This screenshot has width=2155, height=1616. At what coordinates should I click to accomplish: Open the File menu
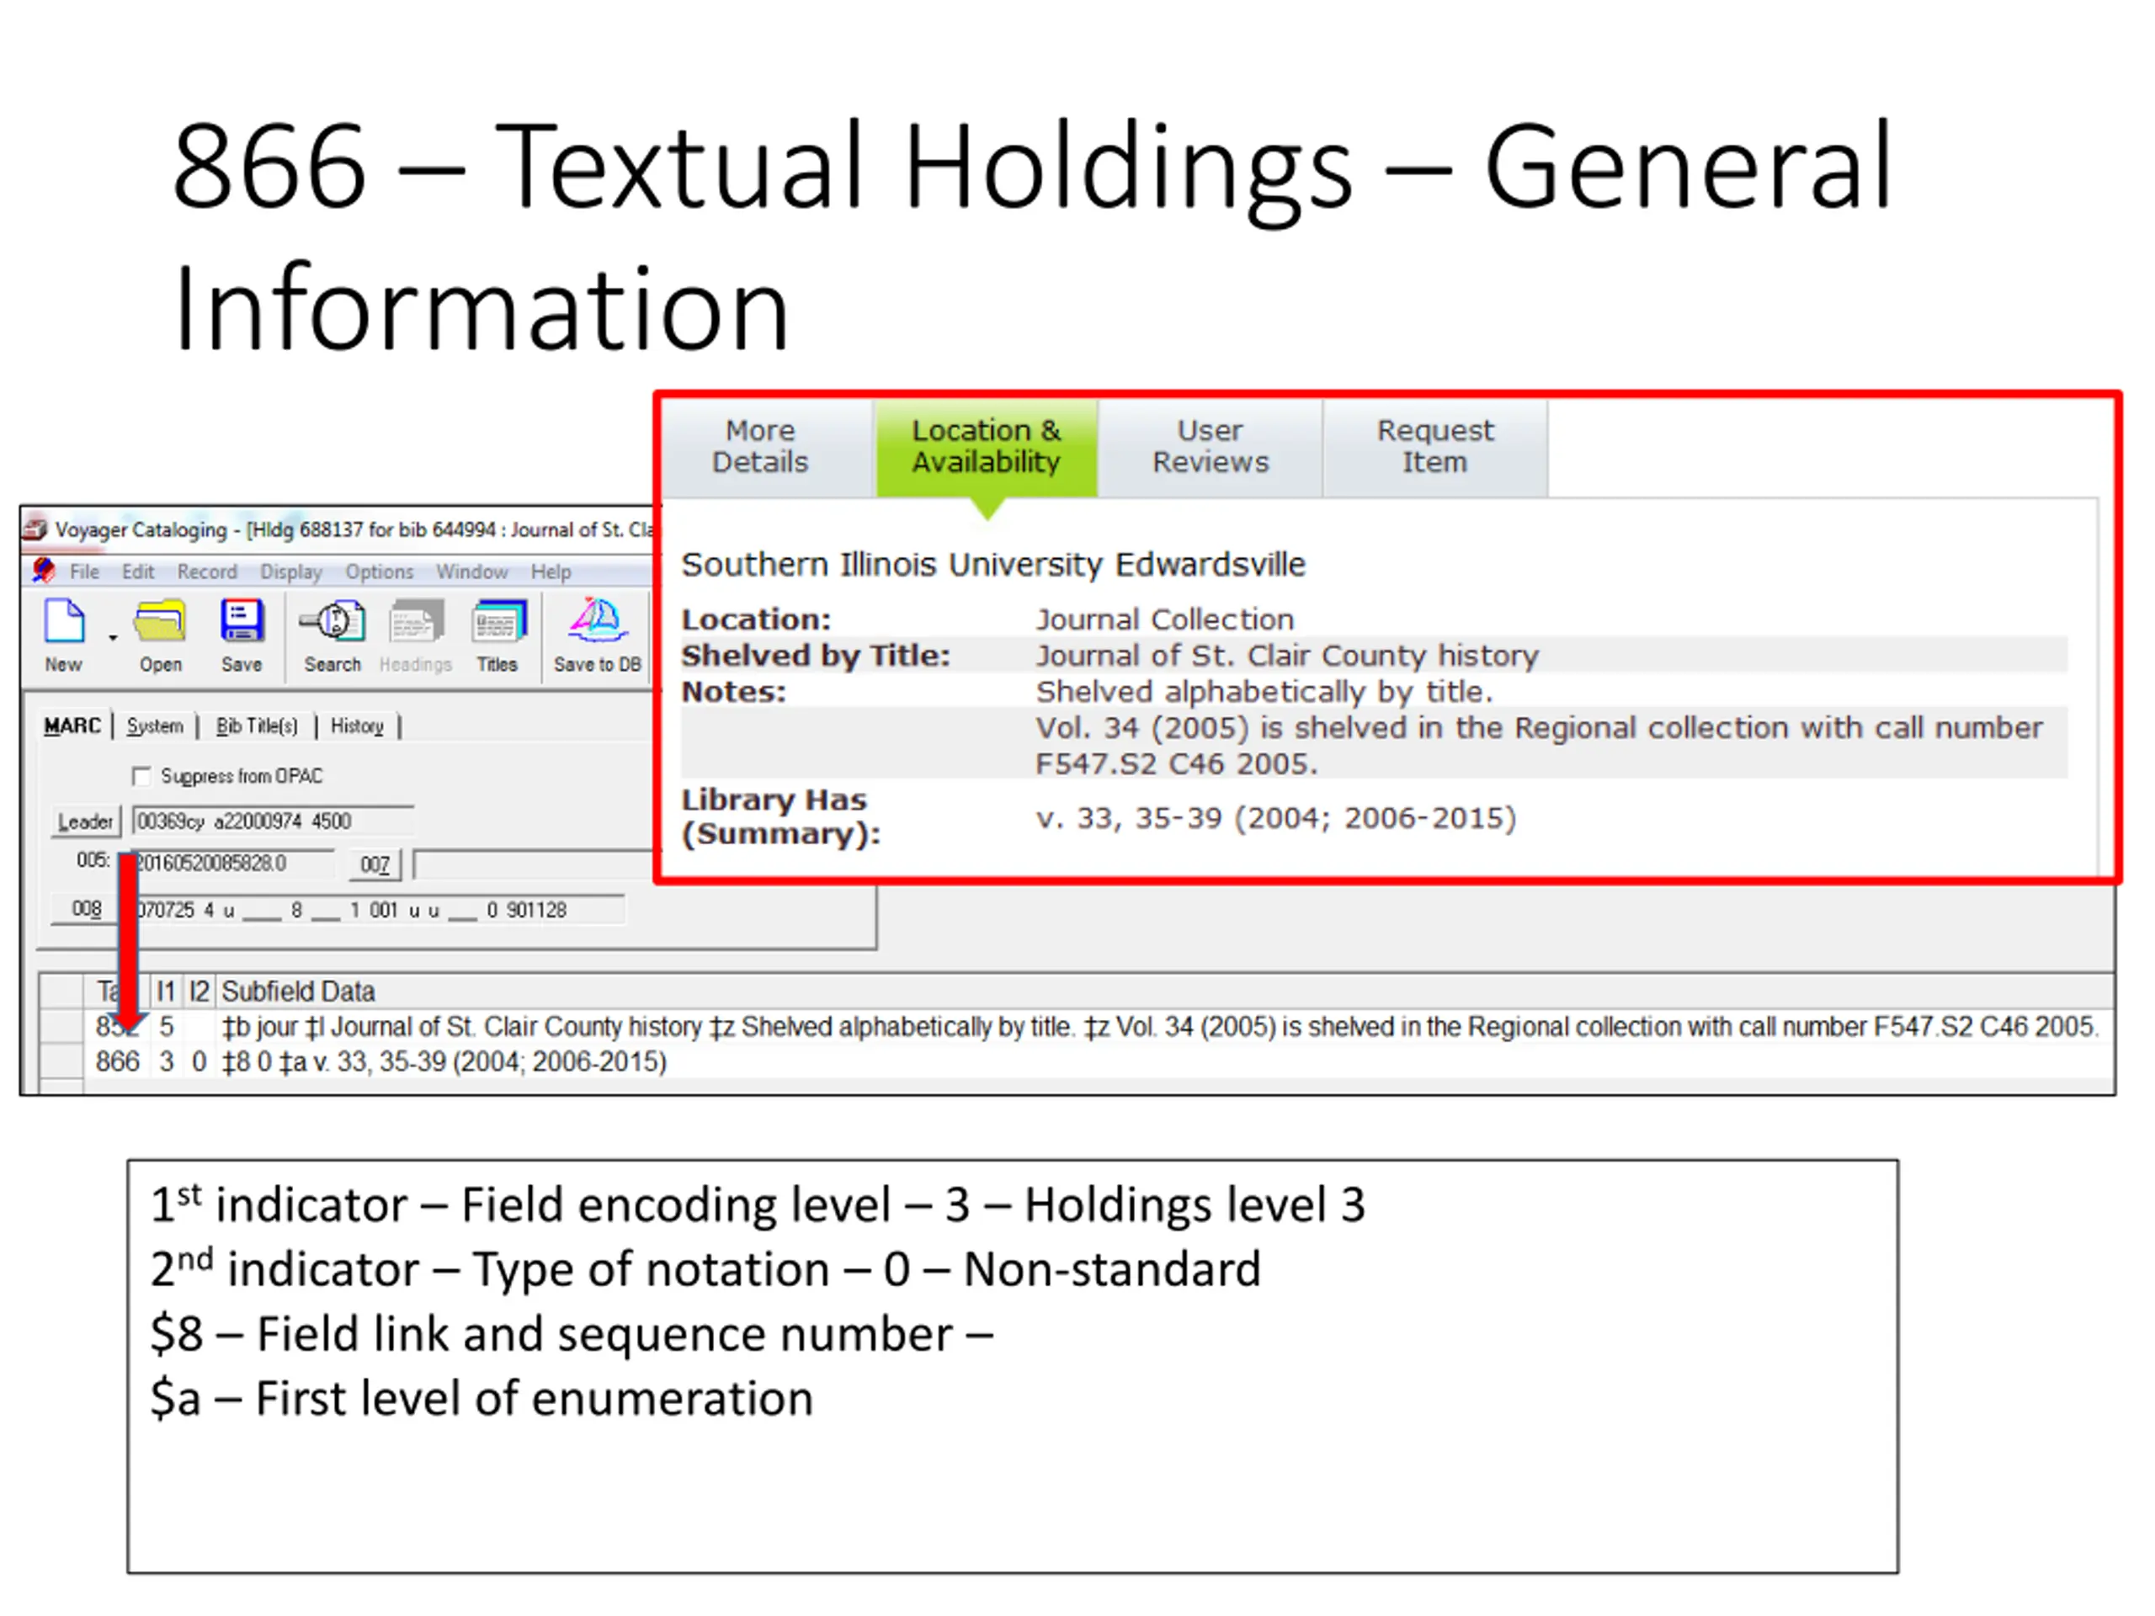[85, 571]
